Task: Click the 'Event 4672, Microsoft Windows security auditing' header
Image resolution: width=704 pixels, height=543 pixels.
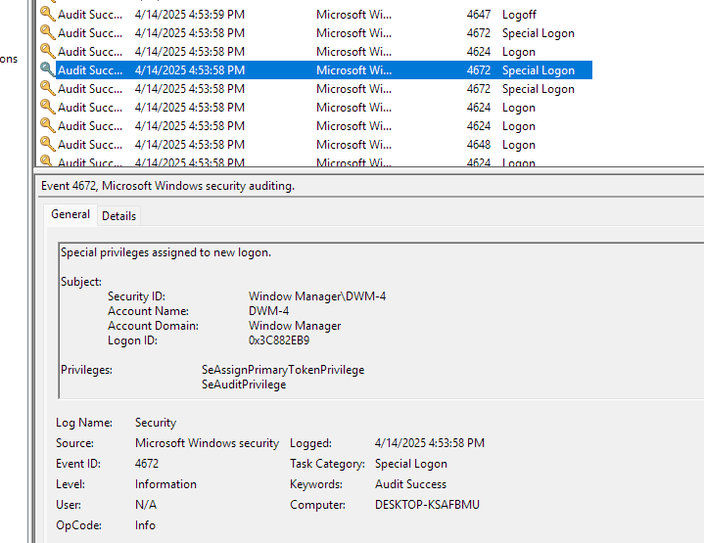Action: coord(167,186)
